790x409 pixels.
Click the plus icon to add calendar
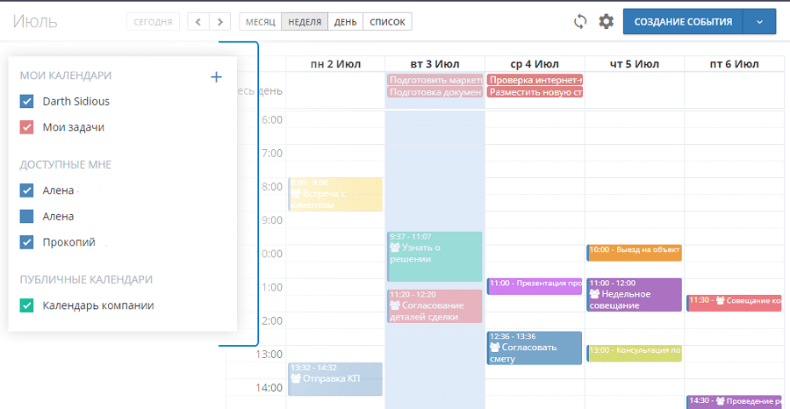tap(217, 77)
